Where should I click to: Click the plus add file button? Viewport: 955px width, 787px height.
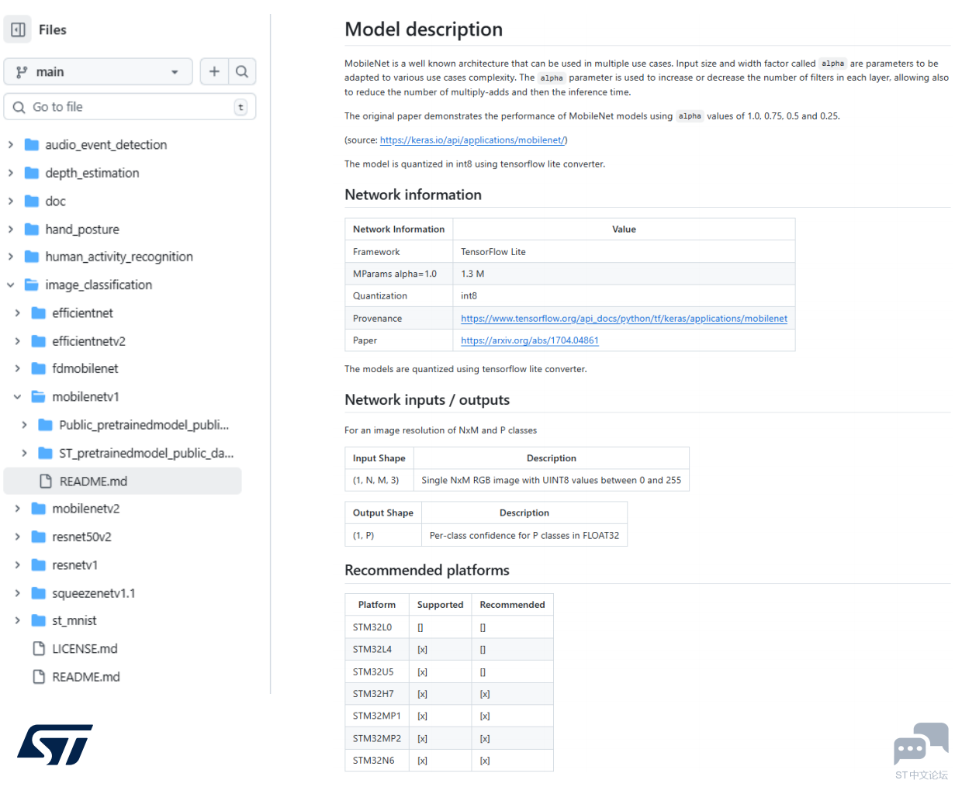coord(214,71)
